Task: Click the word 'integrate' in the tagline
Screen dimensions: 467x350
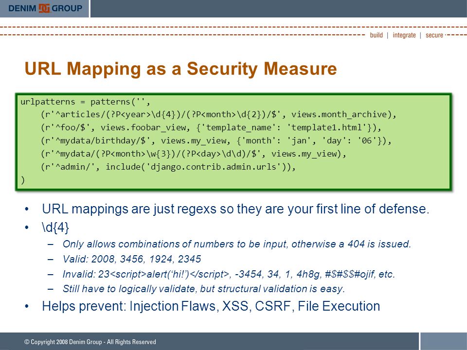Action: 404,35
